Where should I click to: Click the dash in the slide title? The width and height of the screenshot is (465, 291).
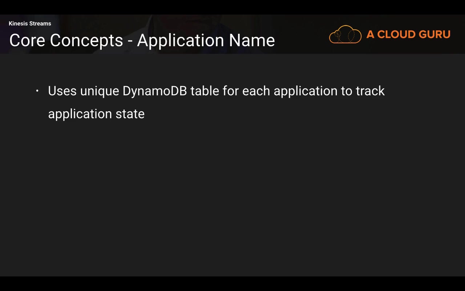click(130, 41)
